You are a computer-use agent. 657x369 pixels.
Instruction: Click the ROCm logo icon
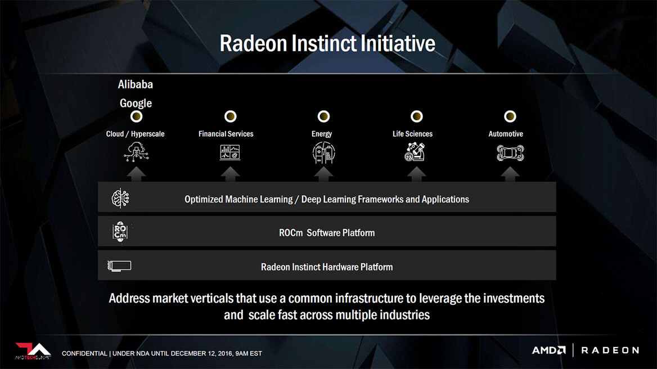[120, 232]
